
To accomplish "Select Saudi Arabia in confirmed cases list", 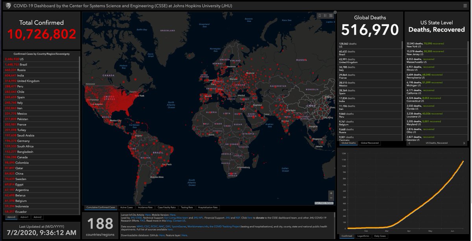I will [x=41, y=135].
